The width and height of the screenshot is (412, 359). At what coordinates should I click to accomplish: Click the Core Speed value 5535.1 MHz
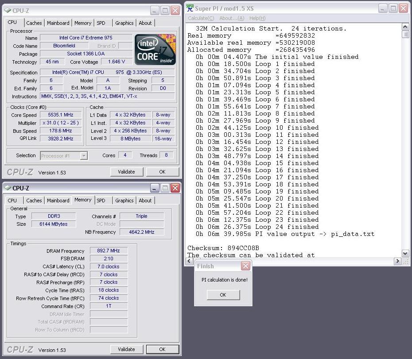[x=61, y=115]
